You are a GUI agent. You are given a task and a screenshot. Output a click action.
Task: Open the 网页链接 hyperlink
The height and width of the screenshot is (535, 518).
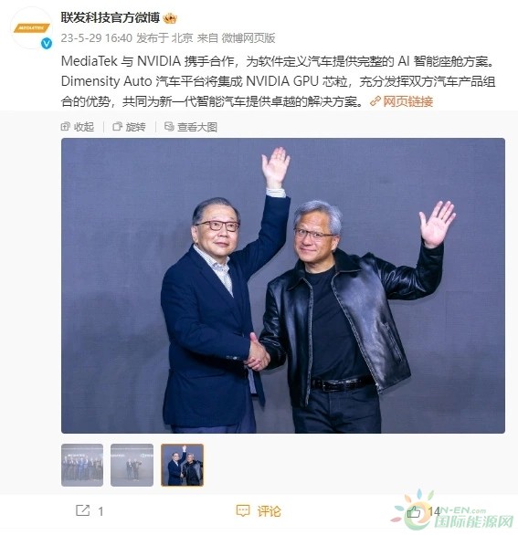click(408, 101)
